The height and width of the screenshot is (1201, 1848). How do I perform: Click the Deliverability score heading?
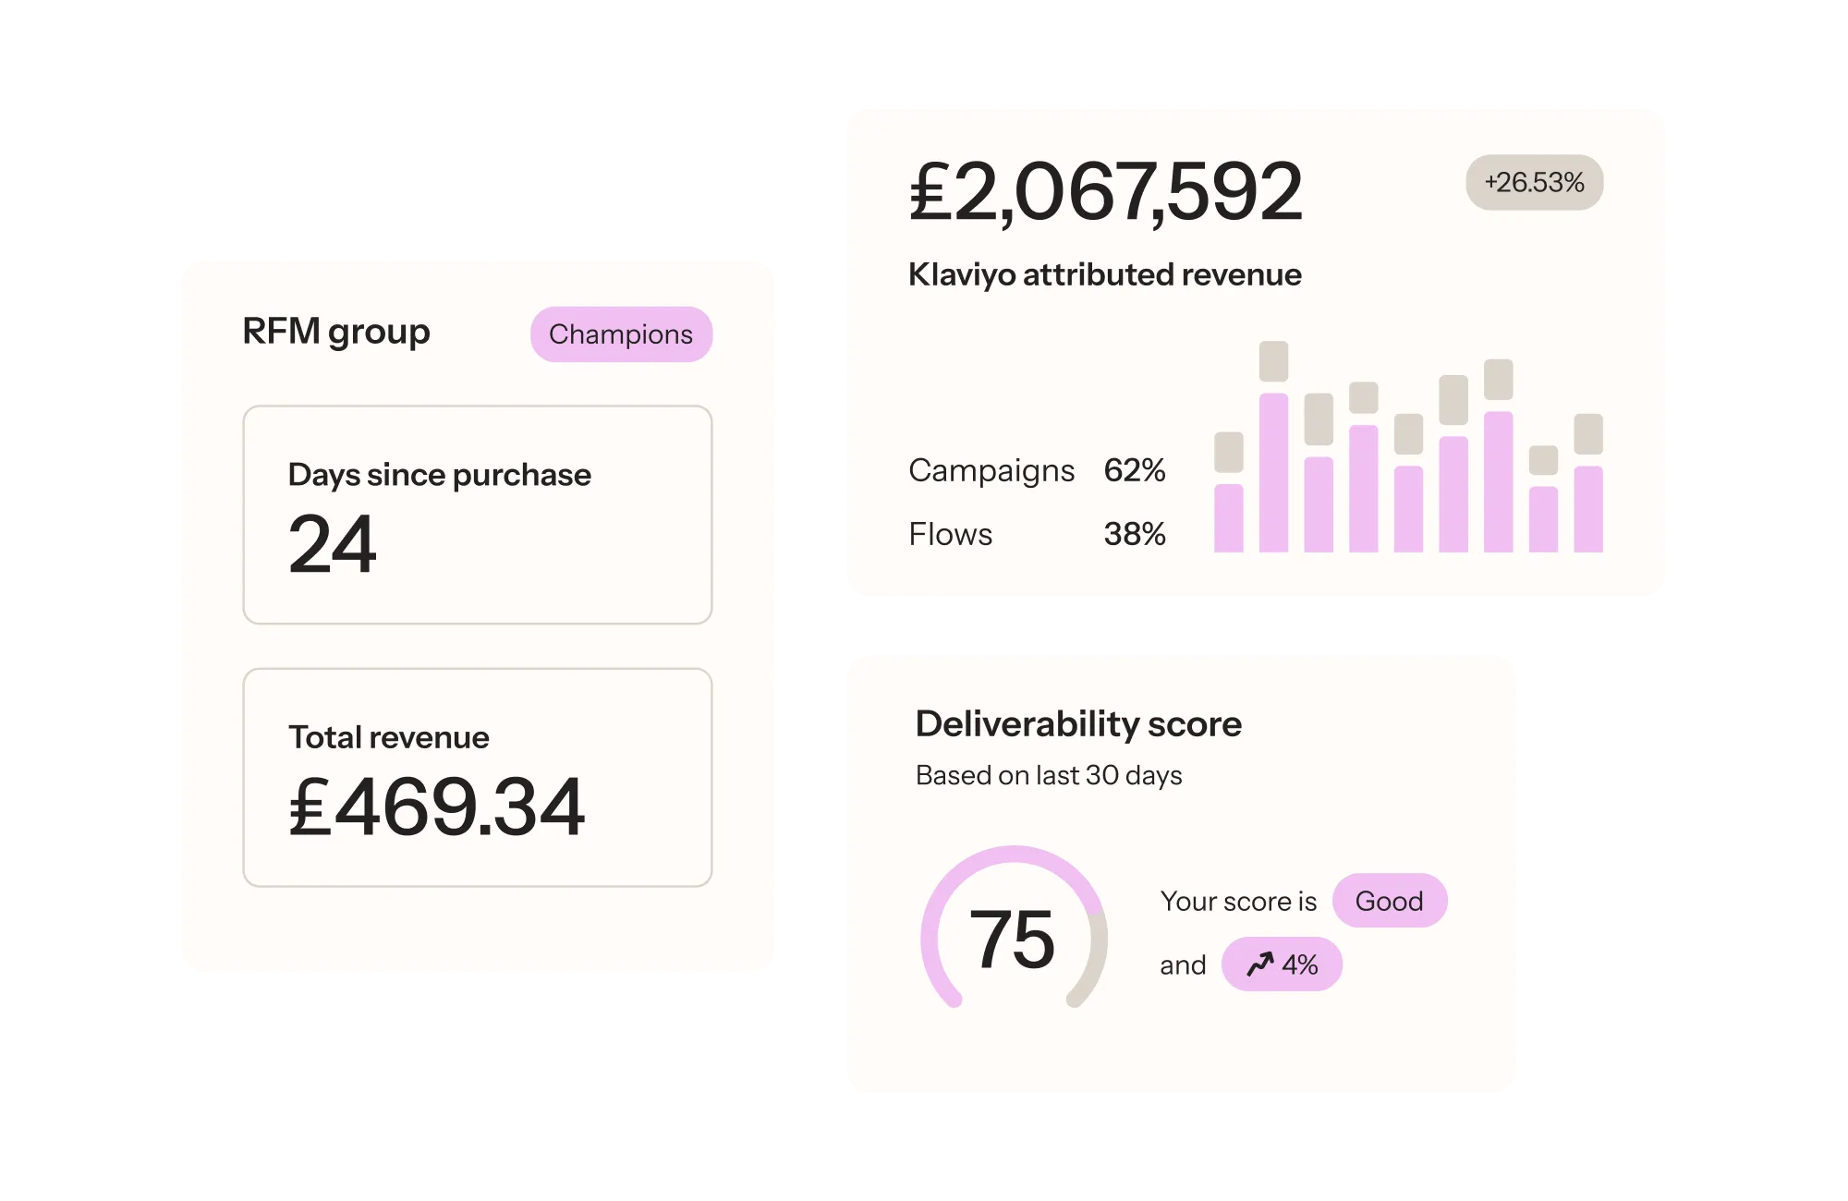1077,724
